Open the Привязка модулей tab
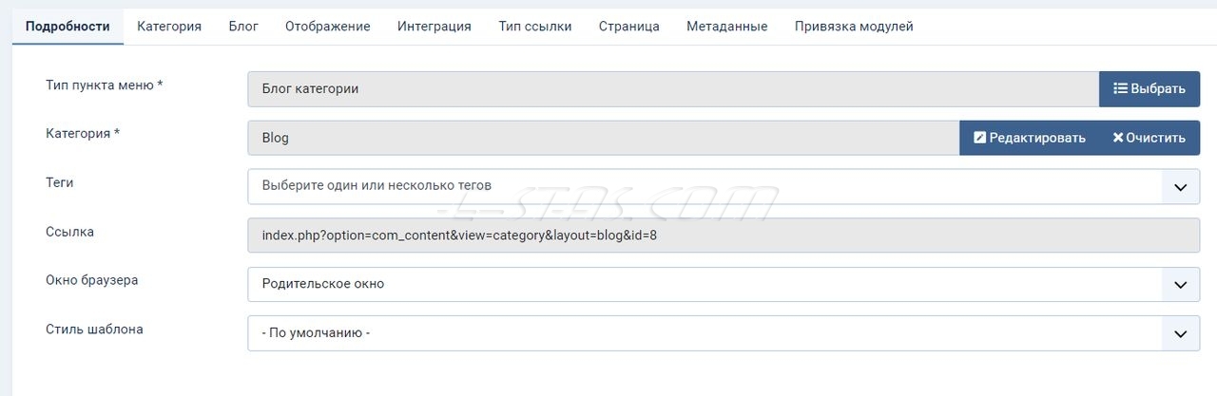This screenshot has height=396, width=1217. point(854,27)
